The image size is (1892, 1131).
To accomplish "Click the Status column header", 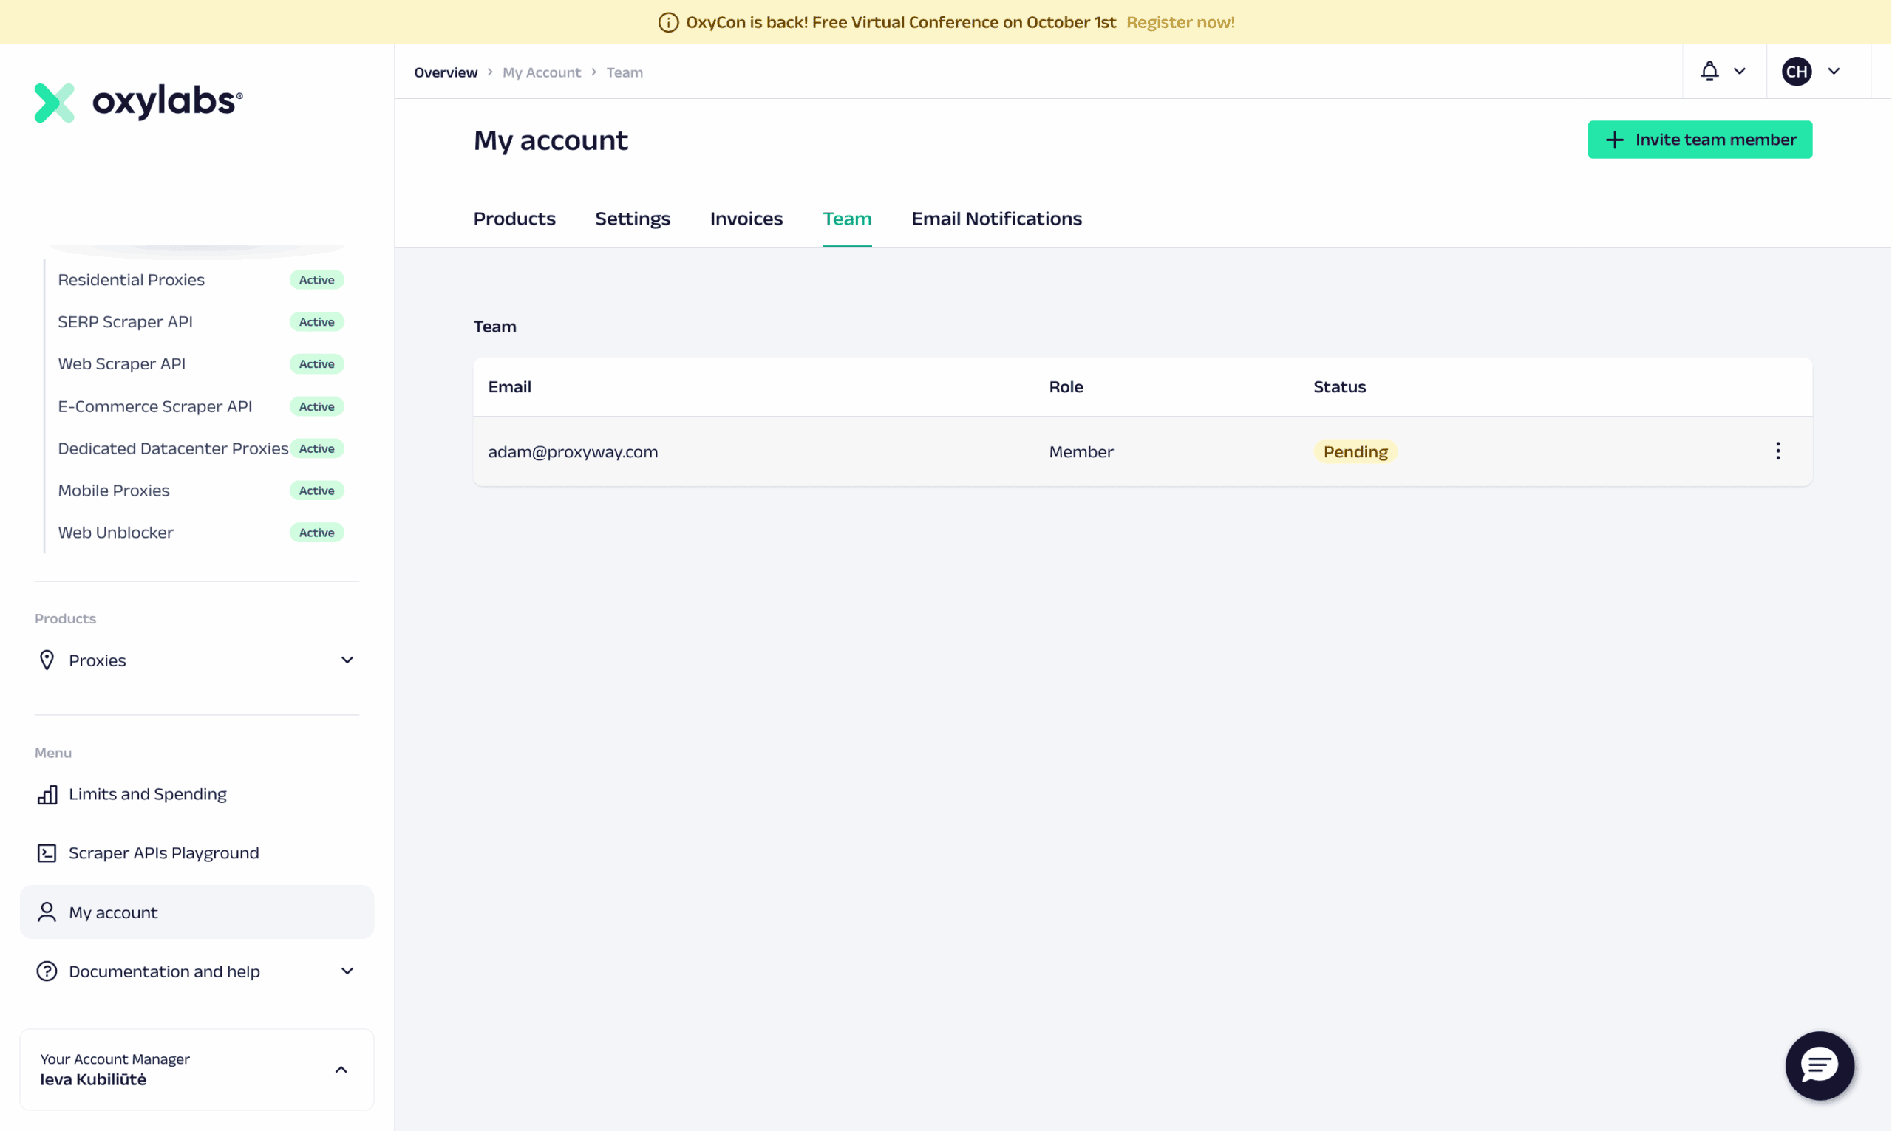I will pos(1339,386).
